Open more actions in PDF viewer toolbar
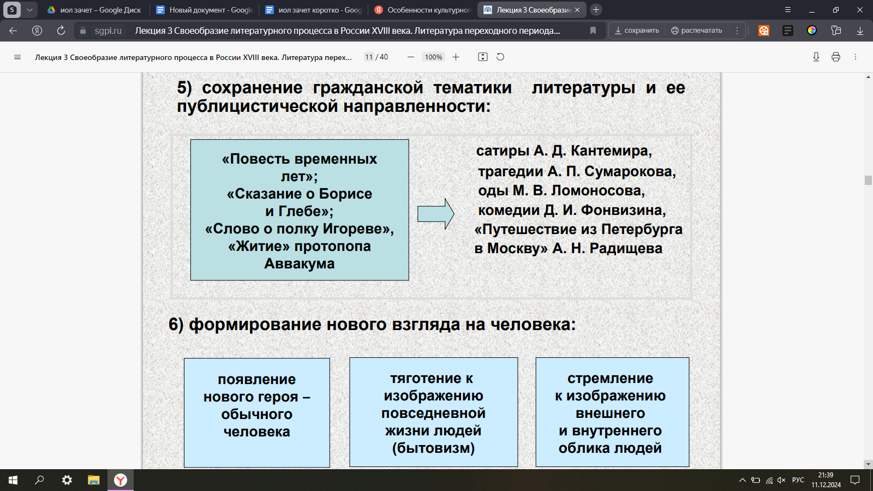The width and height of the screenshot is (873, 491). pos(856,57)
